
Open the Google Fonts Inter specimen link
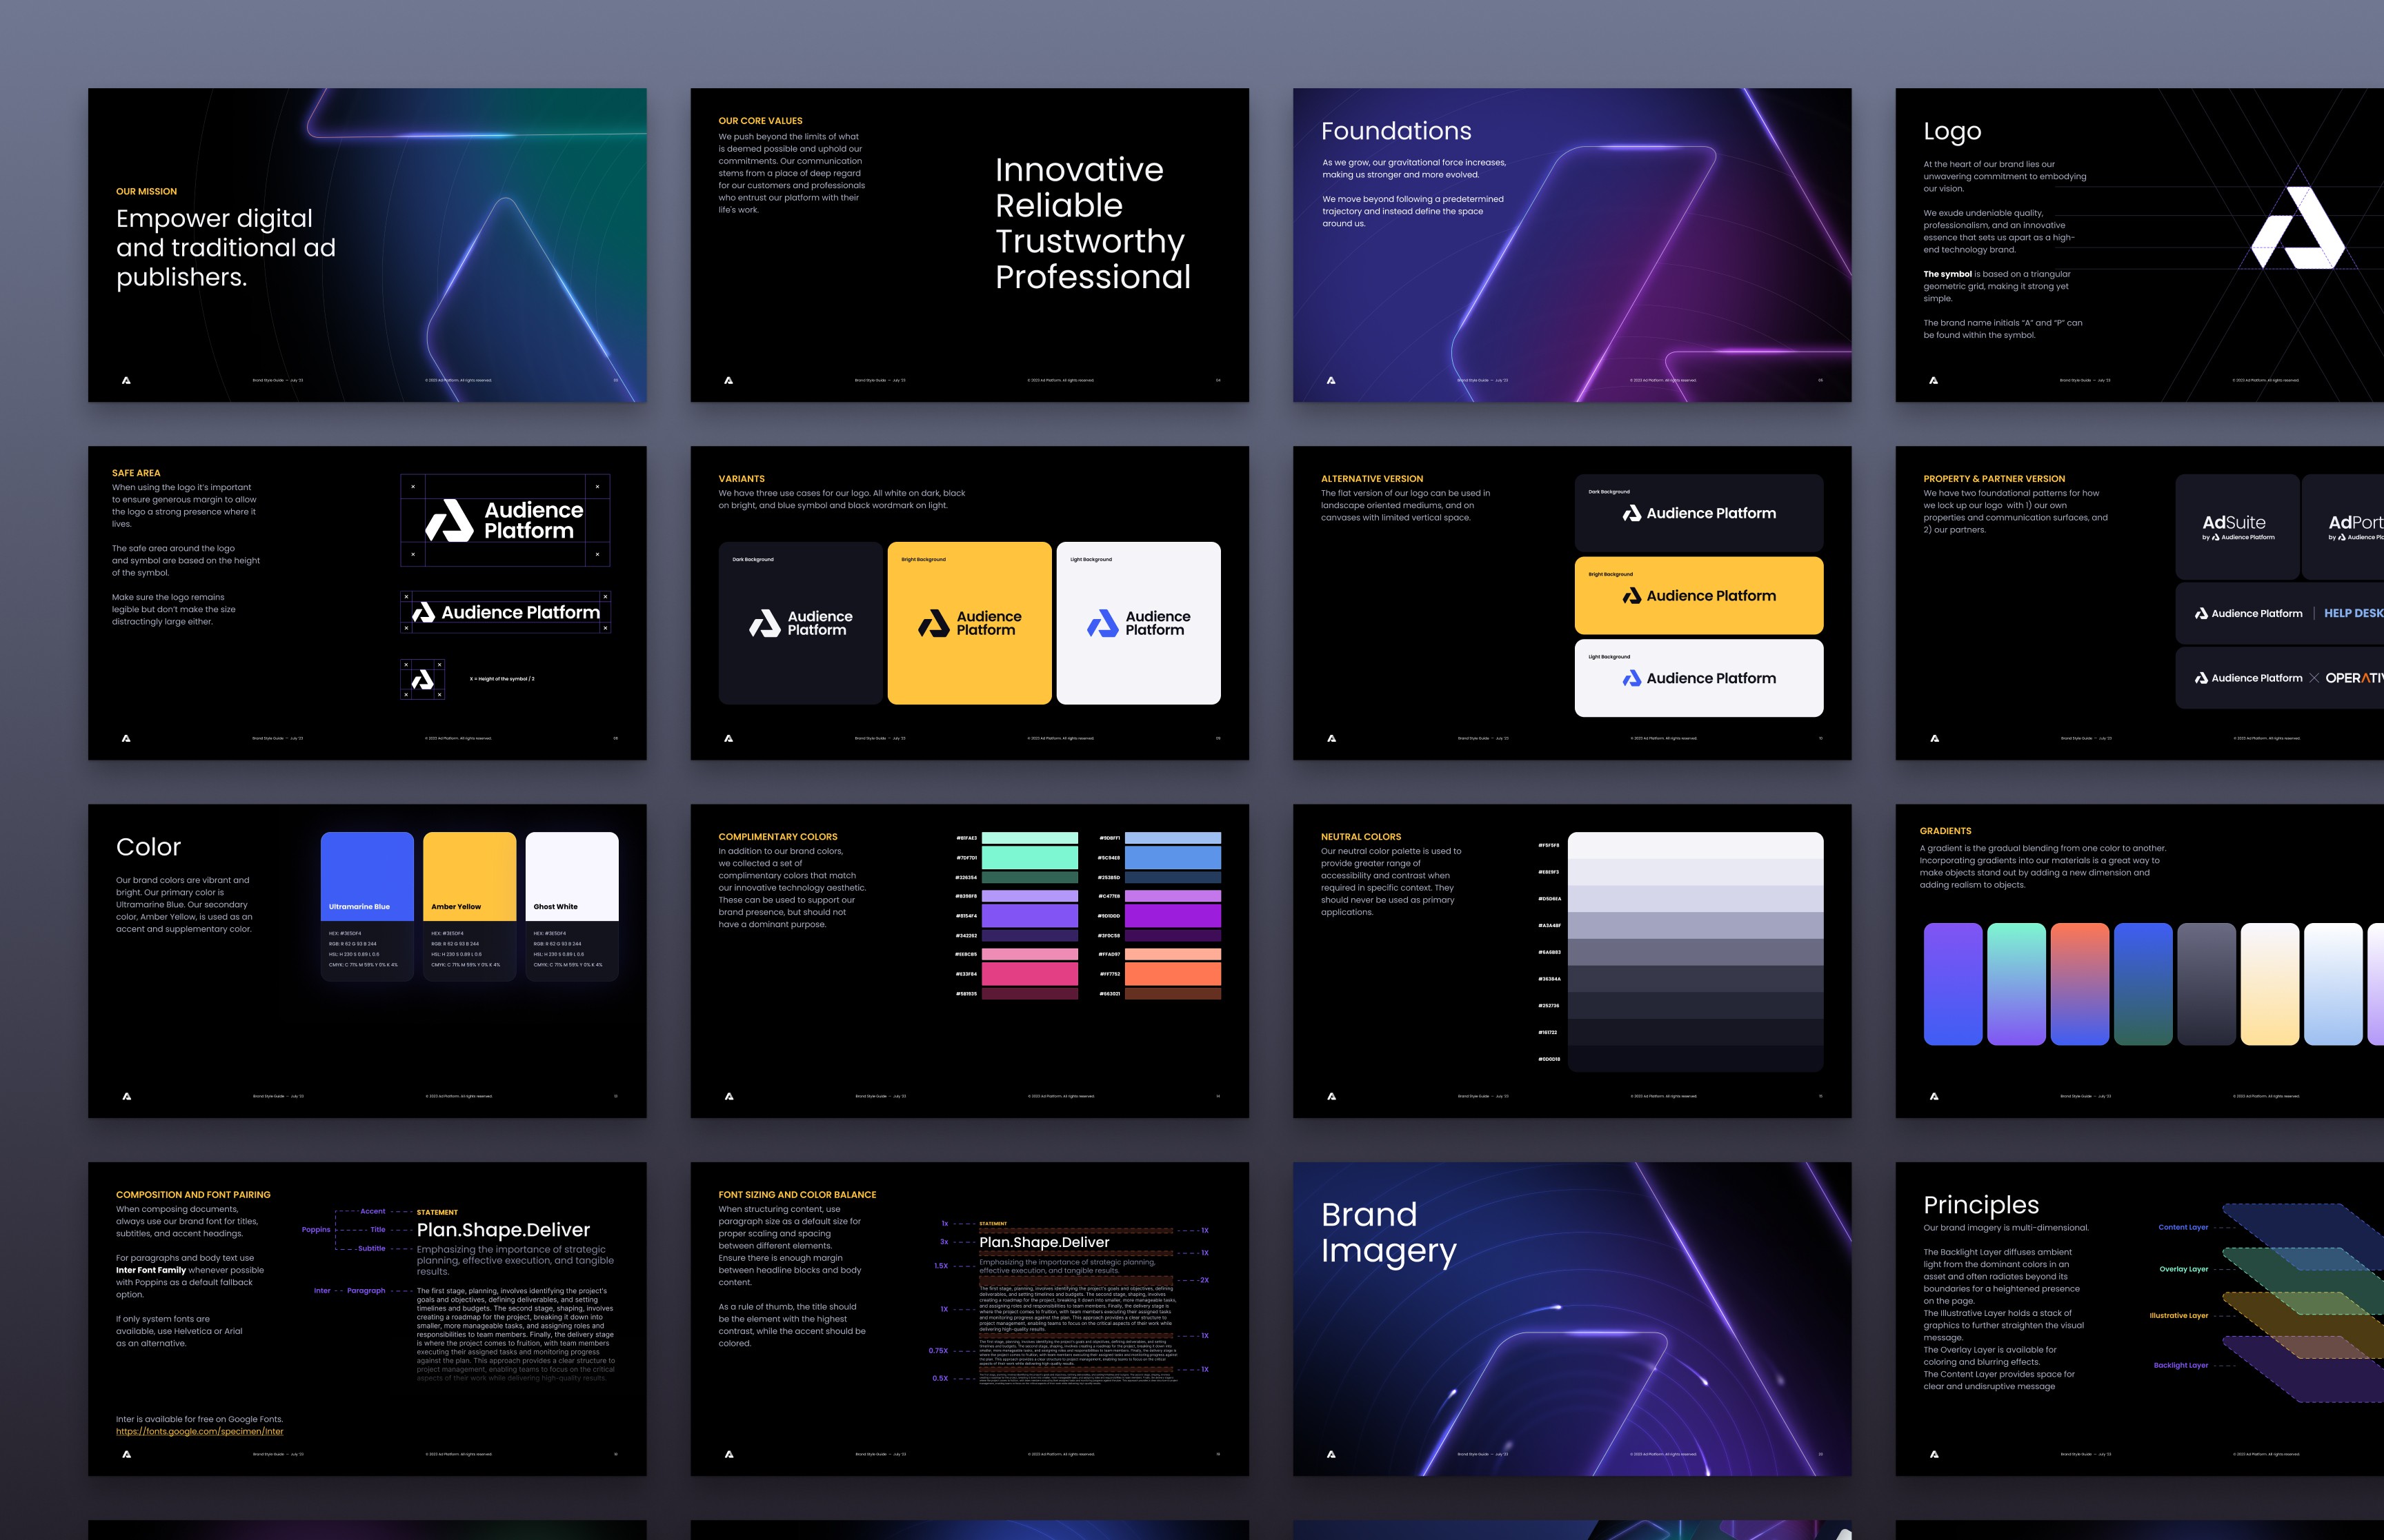[199, 1431]
